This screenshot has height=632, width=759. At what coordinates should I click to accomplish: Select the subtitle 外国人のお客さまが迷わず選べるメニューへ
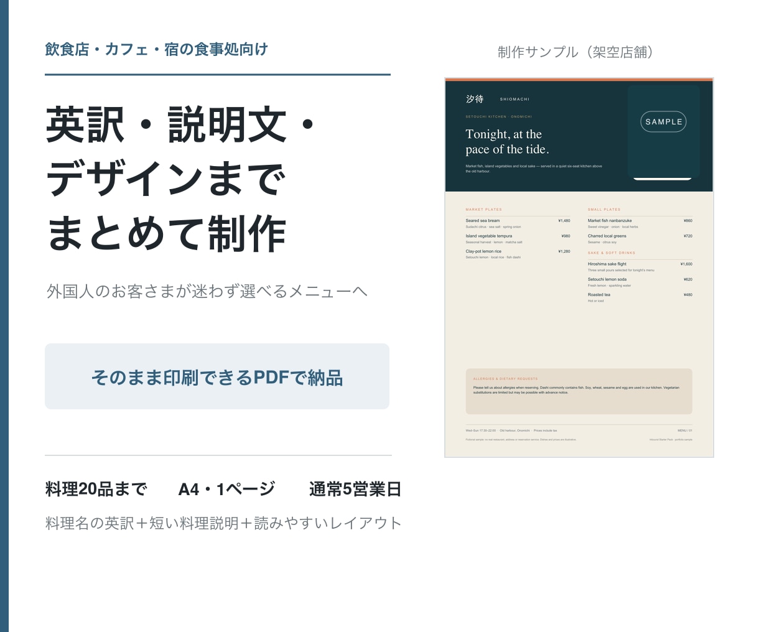[207, 291]
